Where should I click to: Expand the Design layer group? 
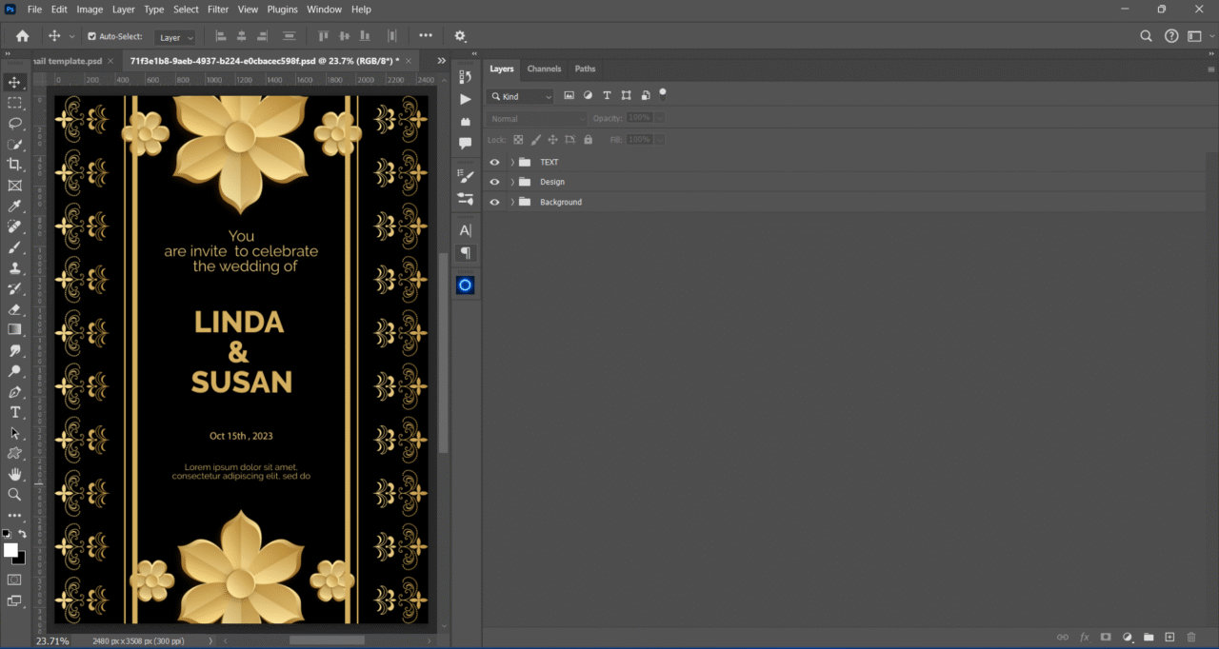click(x=512, y=182)
